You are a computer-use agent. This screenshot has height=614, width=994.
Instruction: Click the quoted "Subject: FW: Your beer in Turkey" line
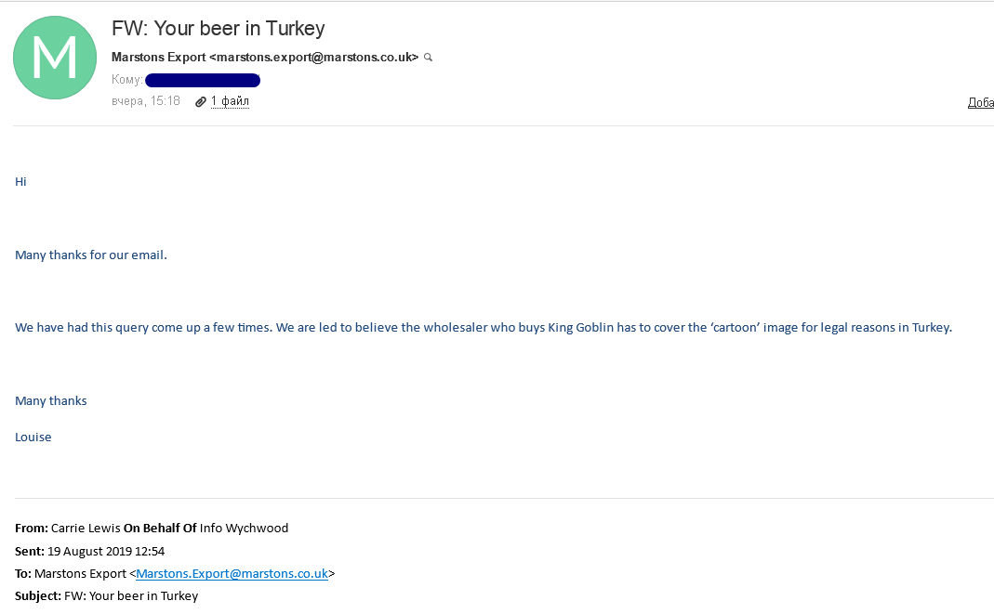pos(107,595)
